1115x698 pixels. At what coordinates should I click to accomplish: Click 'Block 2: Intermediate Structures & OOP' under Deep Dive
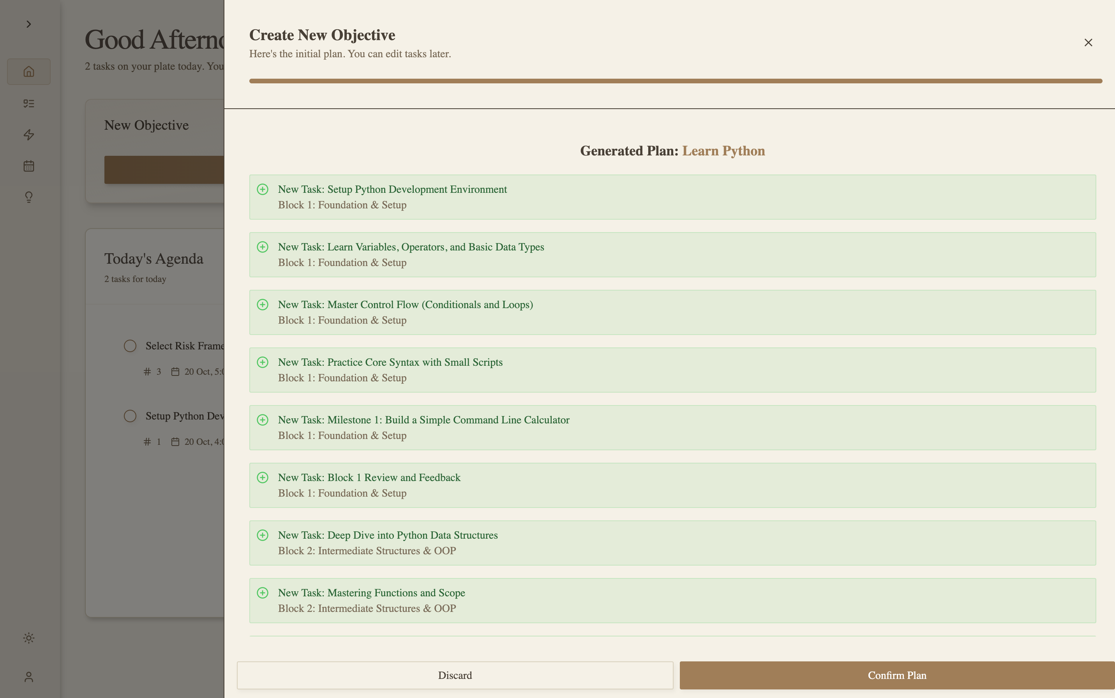click(x=367, y=551)
